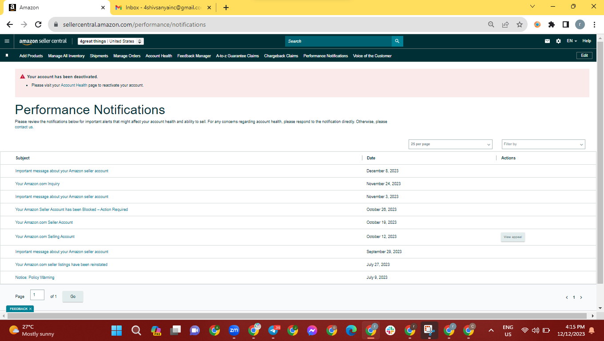Open Add Products in the navigation bar

(x=31, y=56)
